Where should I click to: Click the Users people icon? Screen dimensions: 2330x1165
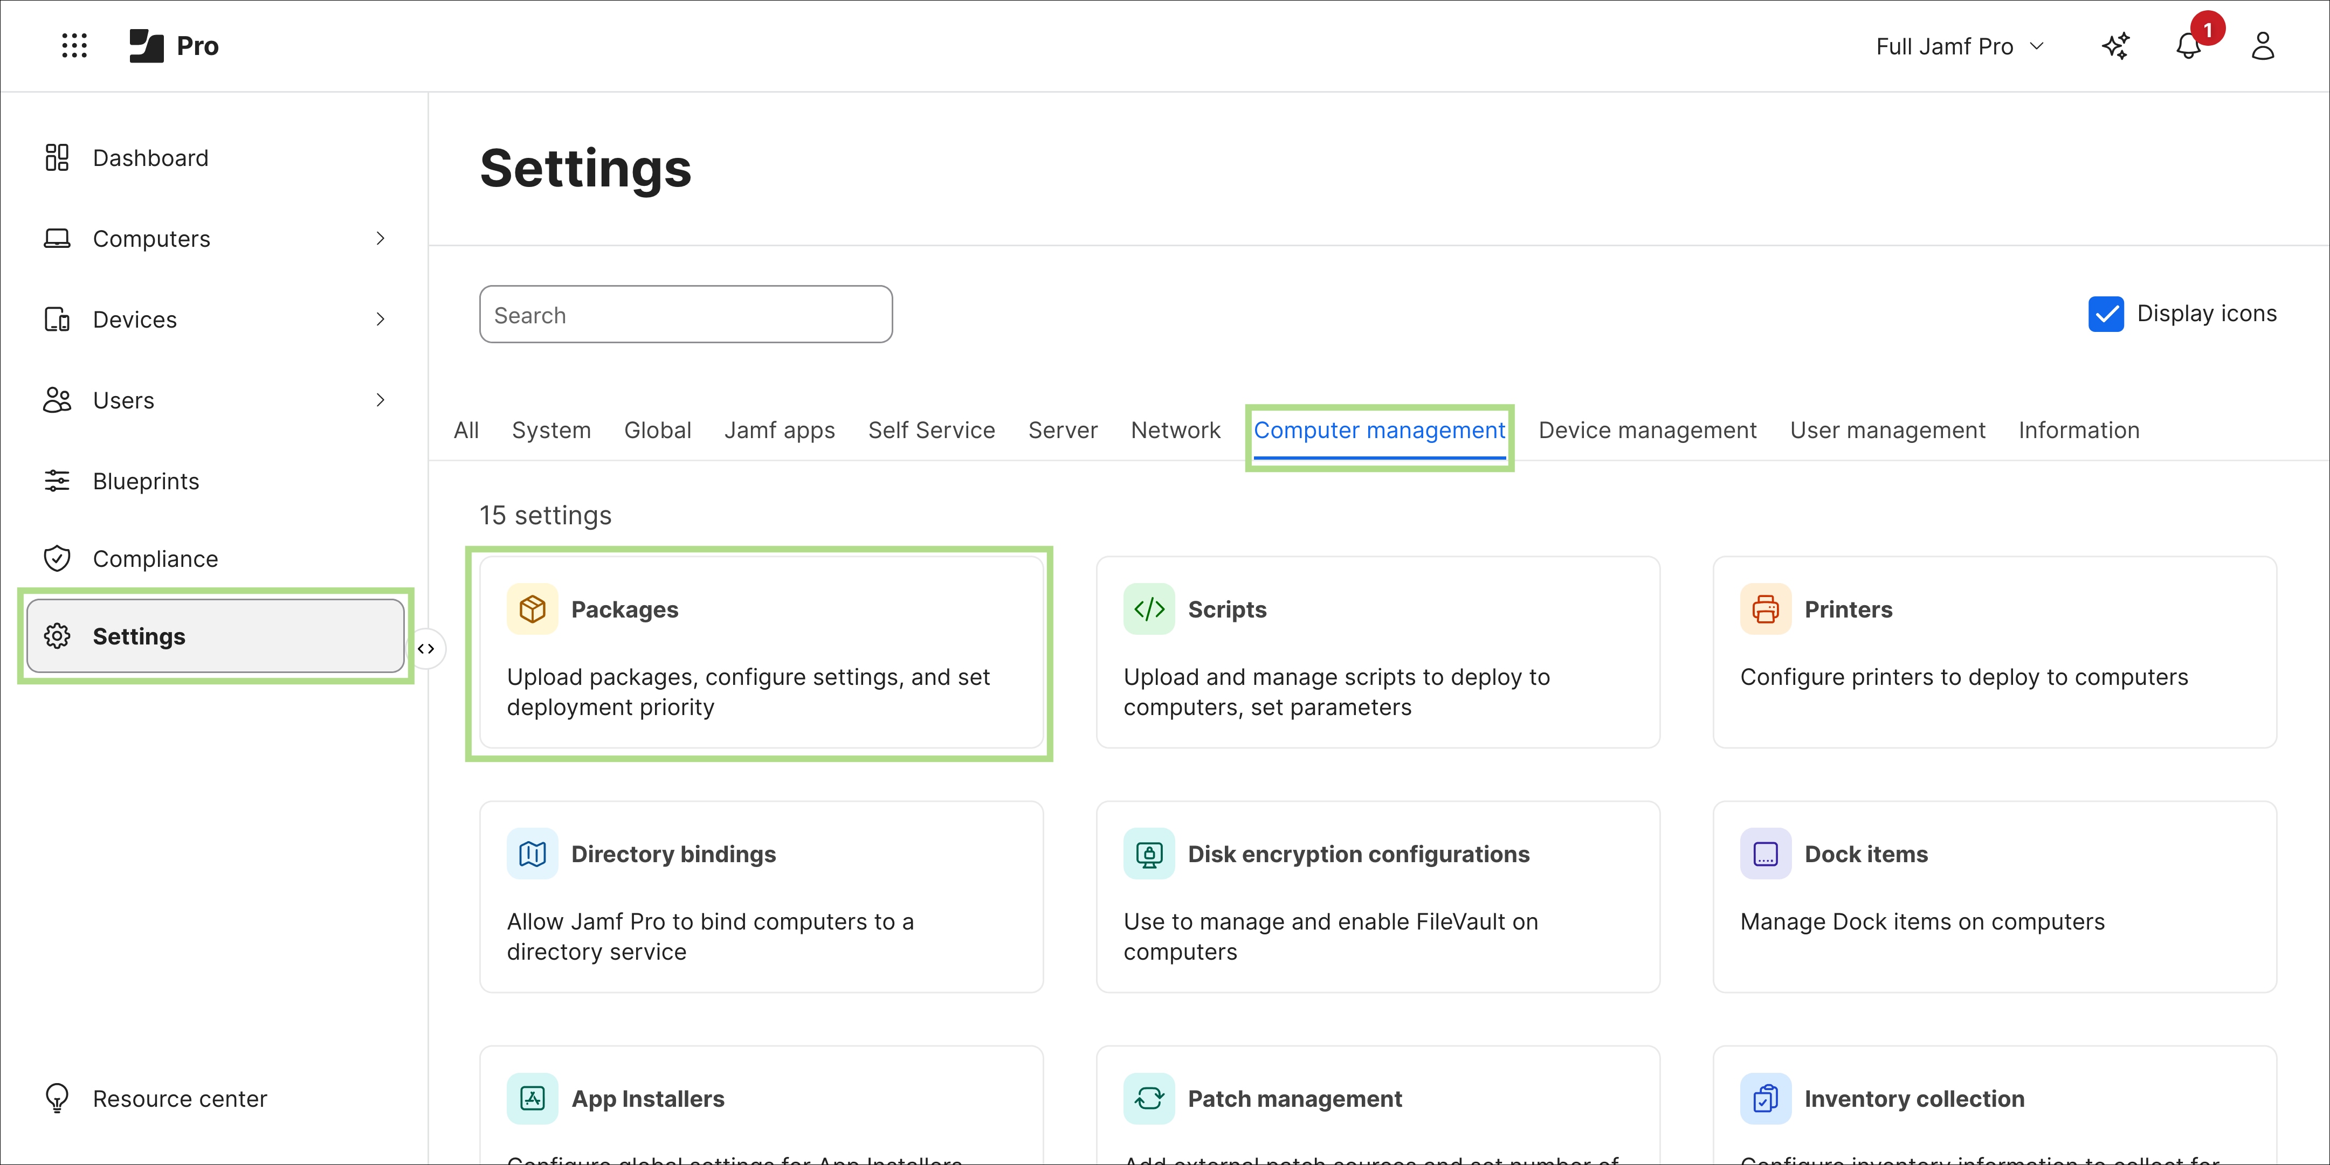point(57,400)
